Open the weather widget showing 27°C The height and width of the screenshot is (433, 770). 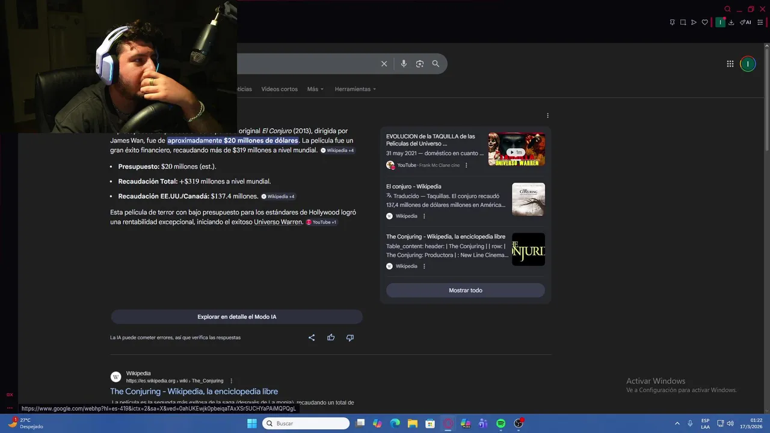point(25,423)
